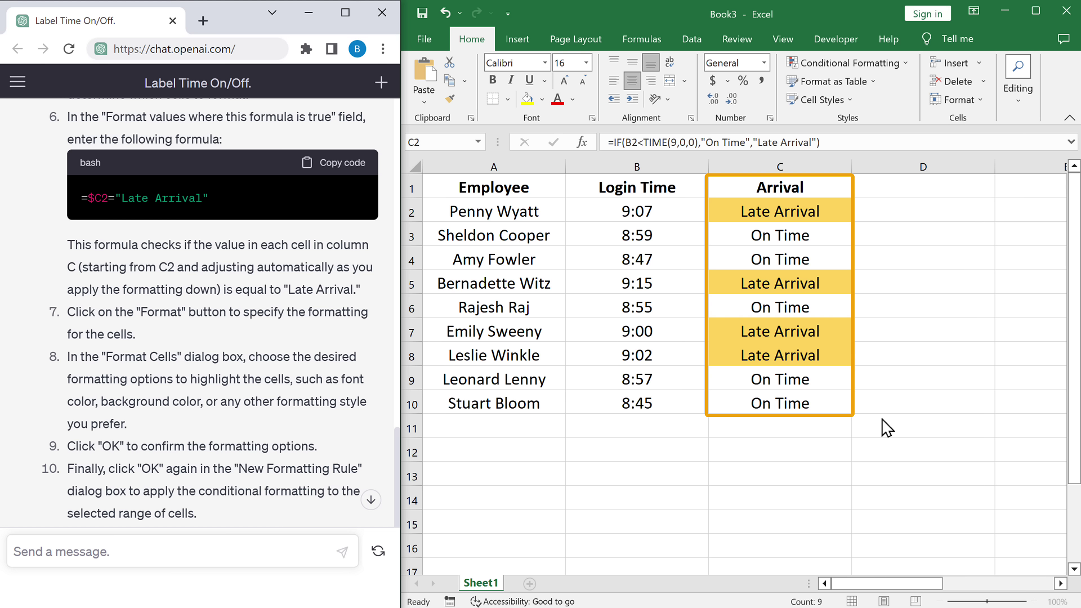
Task: Open the Page Layout tab
Action: 575,39
